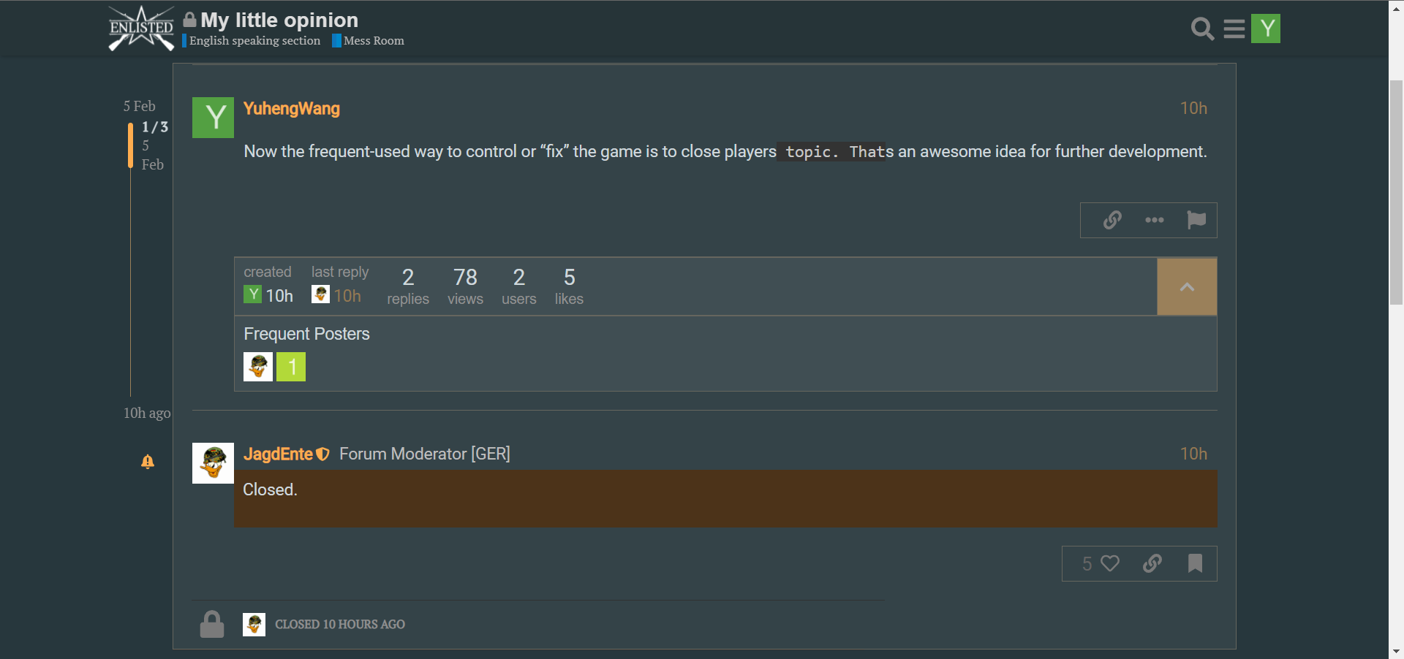The image size is (1404, 659).
Task: Open the forum search icon
Action: [1202, 28]
